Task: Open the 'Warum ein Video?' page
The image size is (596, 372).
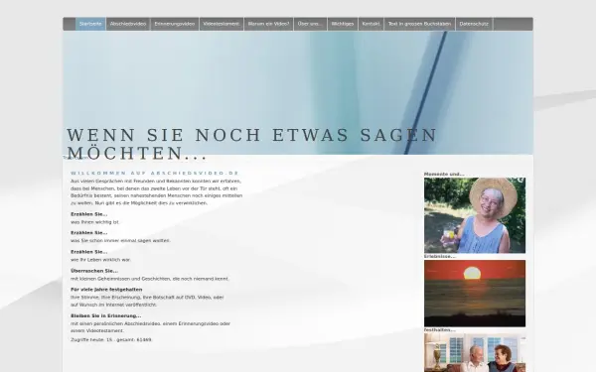Action: (x=268, y=24)
